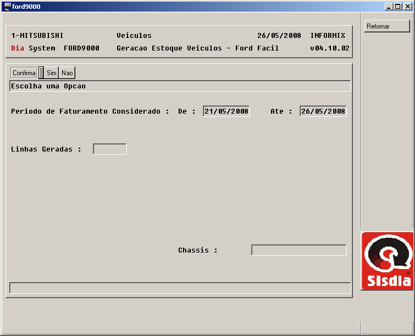Viewport: 415px width, 336px height.
Task: Maximize the ford9000 window
Action: [x=398, y=7]
